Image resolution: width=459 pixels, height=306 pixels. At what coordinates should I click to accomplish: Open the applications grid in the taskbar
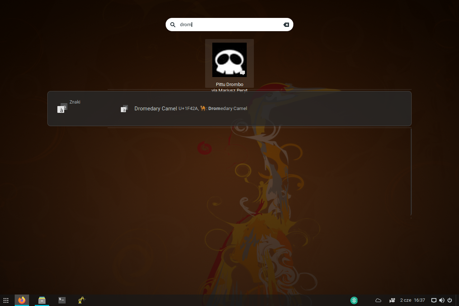[6, 300]
